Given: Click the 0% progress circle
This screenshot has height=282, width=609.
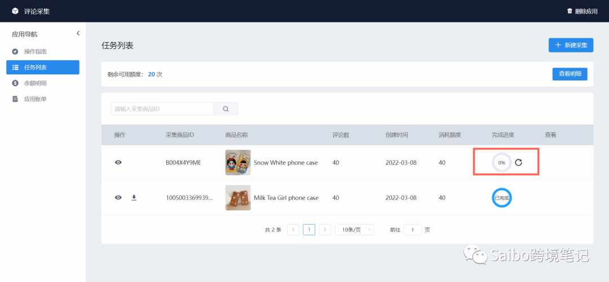Looking at the screenshot, I should (x=502, y=163).
